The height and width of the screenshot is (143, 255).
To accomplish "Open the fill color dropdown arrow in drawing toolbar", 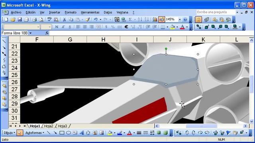I will 114,133.
